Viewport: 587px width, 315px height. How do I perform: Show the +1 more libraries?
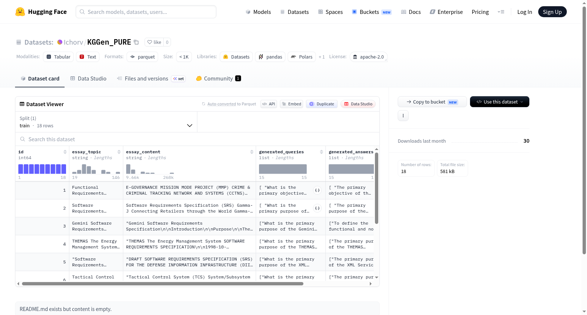(322, 57)
